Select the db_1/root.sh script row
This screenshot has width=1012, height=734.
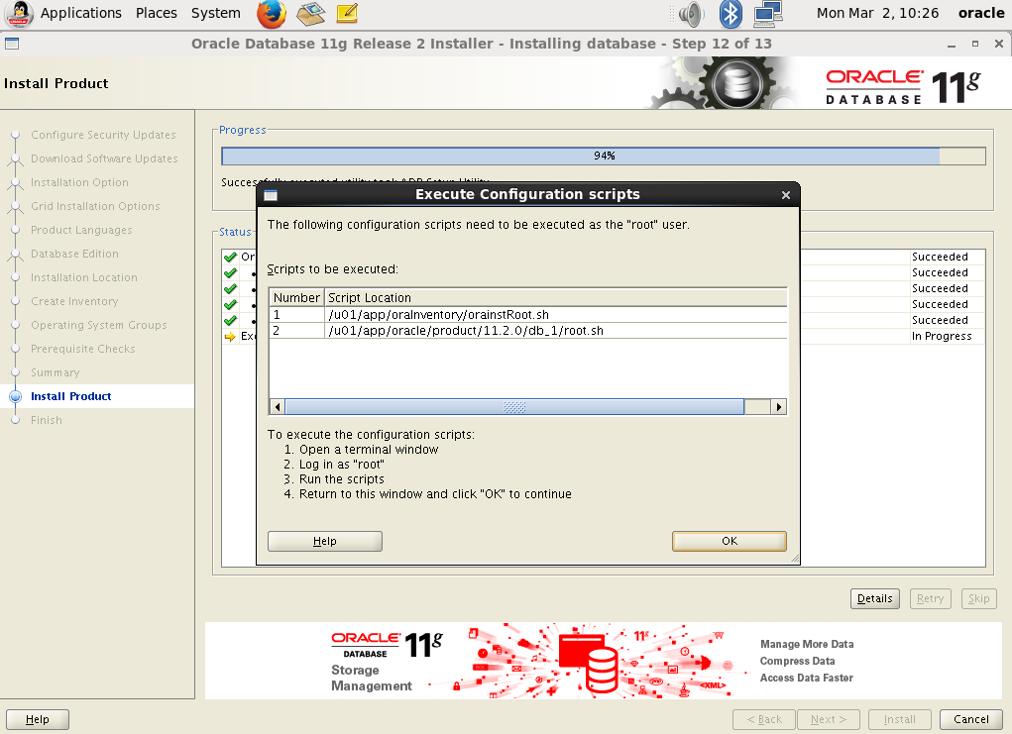(528, 330)
